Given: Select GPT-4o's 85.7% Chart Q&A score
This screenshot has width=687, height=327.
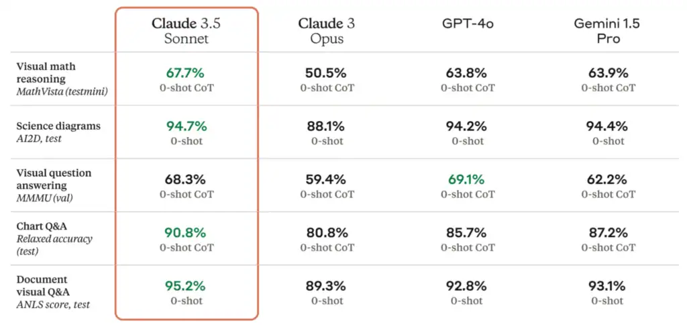Looking at the screenshot, I should [x=468, y=233].
